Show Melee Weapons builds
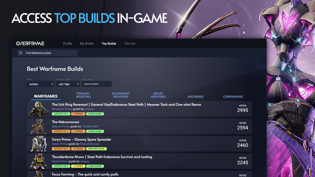This screenshot has width=315, height=177. (158, 95)
